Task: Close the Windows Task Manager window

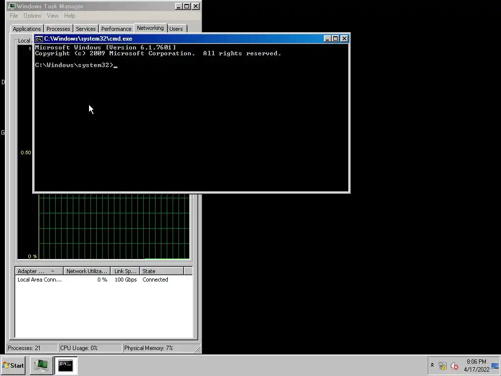Action: pyautogui.click(x=196, y=6)
